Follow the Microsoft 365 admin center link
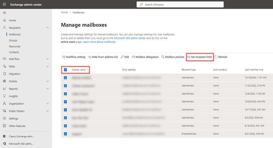This screenshot has width=273, height=148. click(130, 38)
